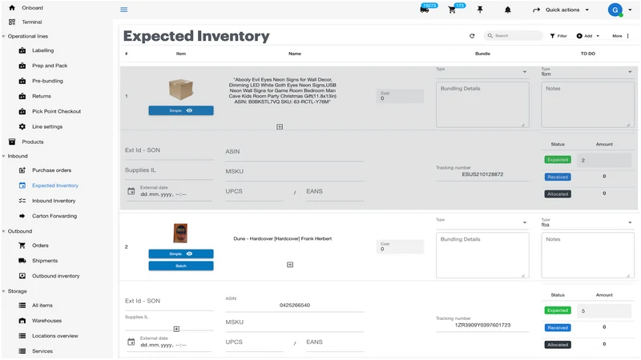Collapse the Outbound section
This screenshot has width=641, height=360.
pyautogui.click(x=4, y=231)
